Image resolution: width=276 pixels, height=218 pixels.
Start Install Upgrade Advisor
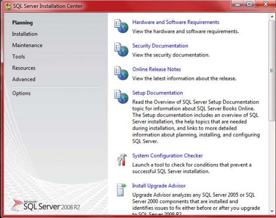[x=159, y=186]
